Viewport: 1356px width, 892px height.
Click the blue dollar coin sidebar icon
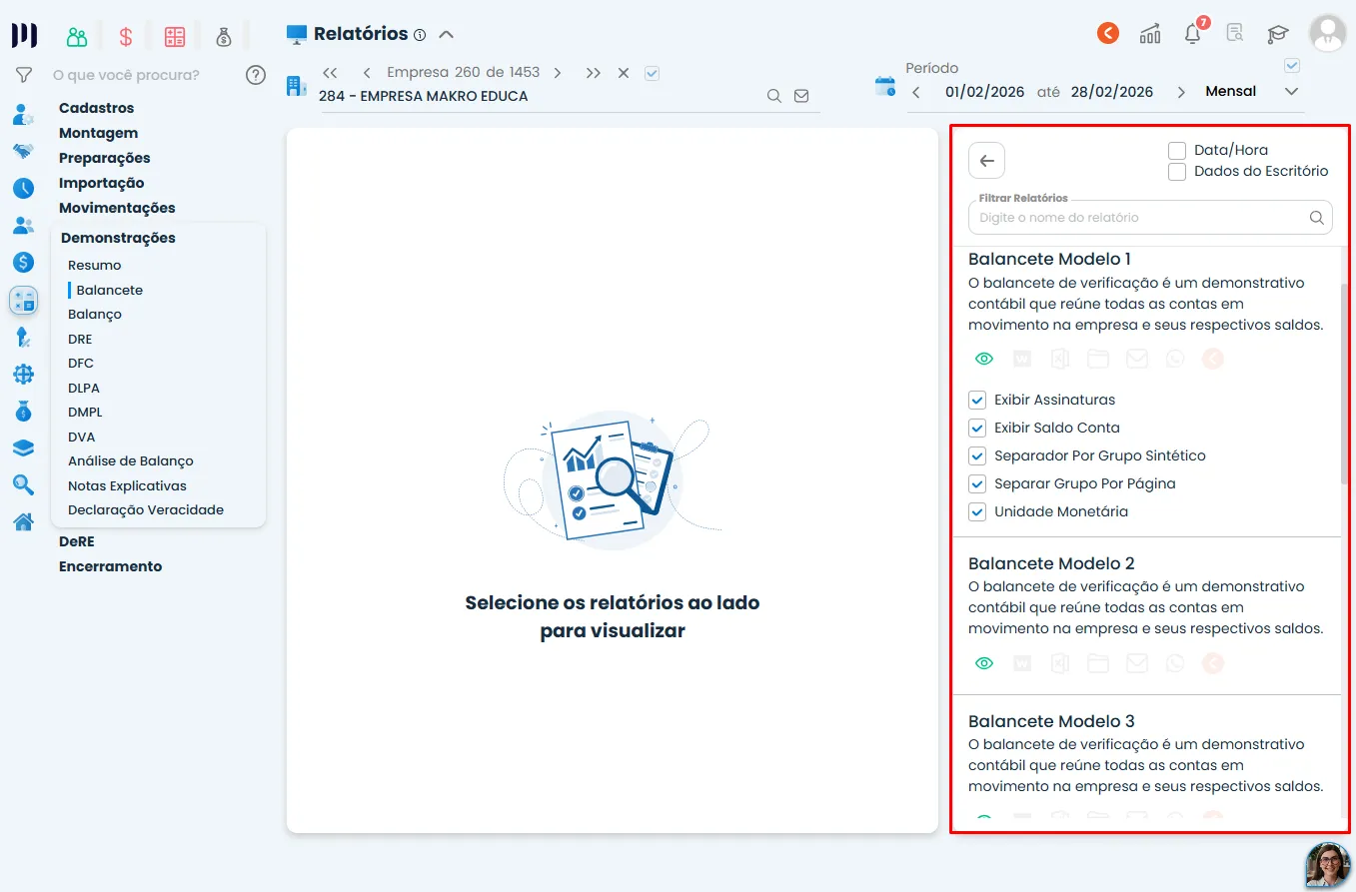click(23, 263)
